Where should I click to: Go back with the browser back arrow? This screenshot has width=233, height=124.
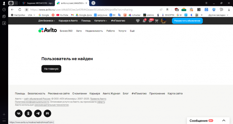(12, 10)
